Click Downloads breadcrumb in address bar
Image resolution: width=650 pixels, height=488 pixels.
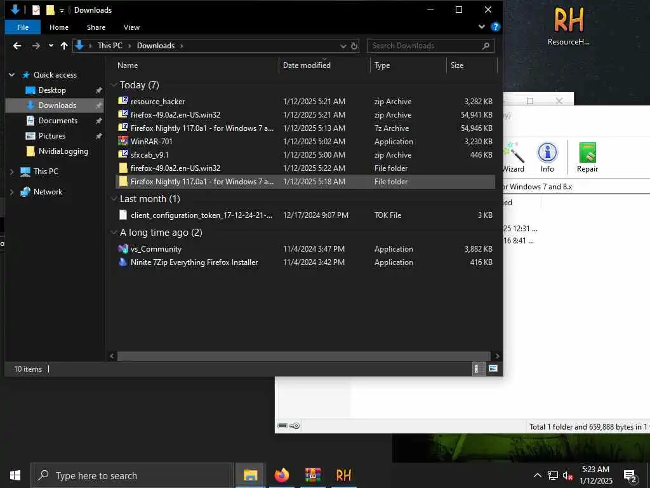(x=156, y=46)
